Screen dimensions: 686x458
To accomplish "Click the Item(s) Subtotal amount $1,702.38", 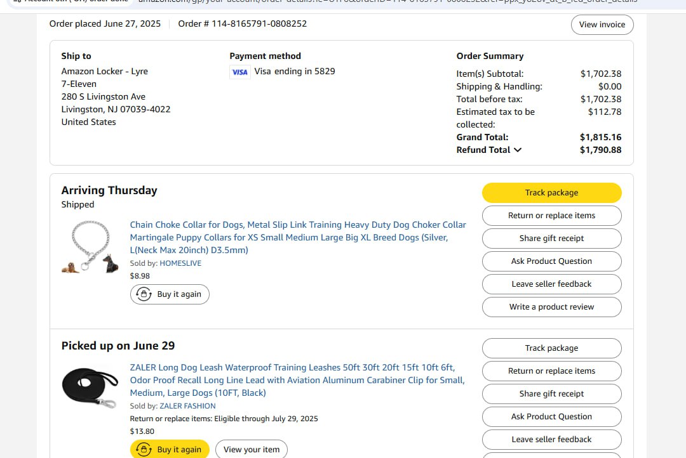I will [x=601, y=74].
